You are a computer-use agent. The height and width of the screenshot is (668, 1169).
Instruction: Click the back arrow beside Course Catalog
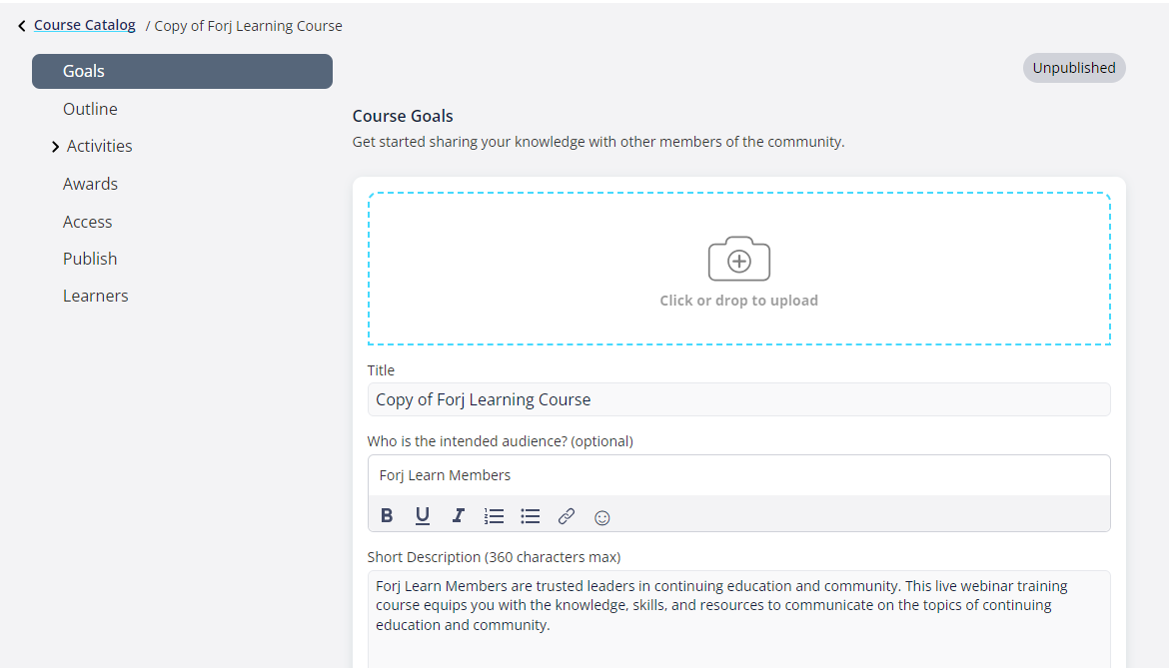point(22,26)
